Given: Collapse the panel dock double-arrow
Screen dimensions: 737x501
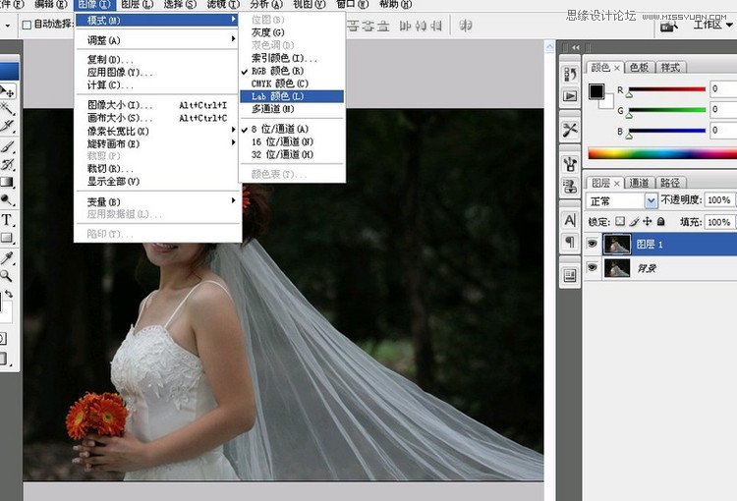Looking at the screenshot, I should (x=575, y=47).
